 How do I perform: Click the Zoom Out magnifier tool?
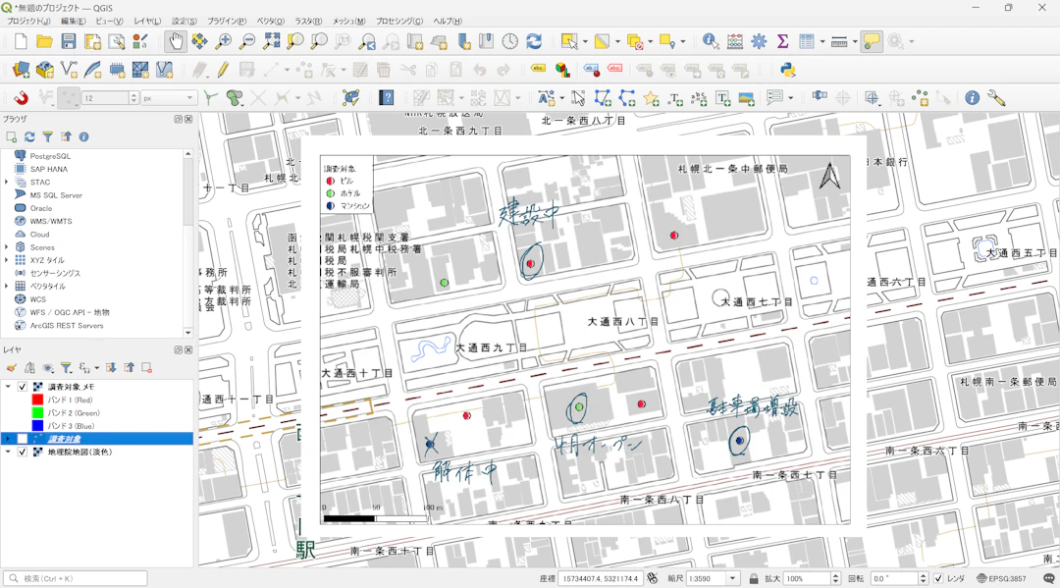point(247,41)
